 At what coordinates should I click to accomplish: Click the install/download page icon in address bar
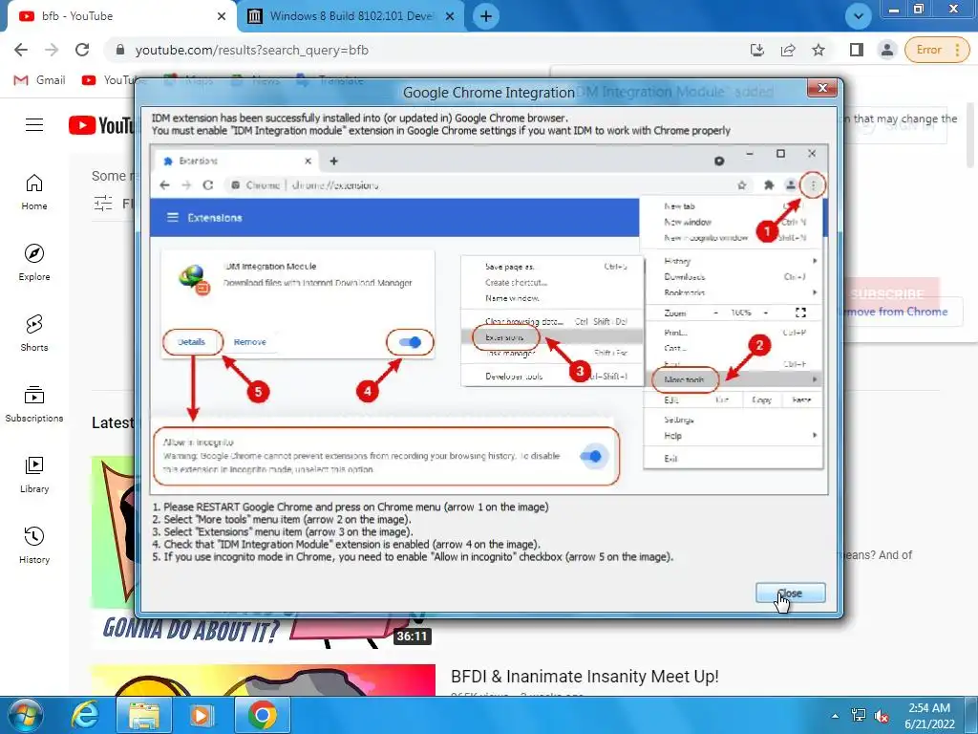coord(757,50)
